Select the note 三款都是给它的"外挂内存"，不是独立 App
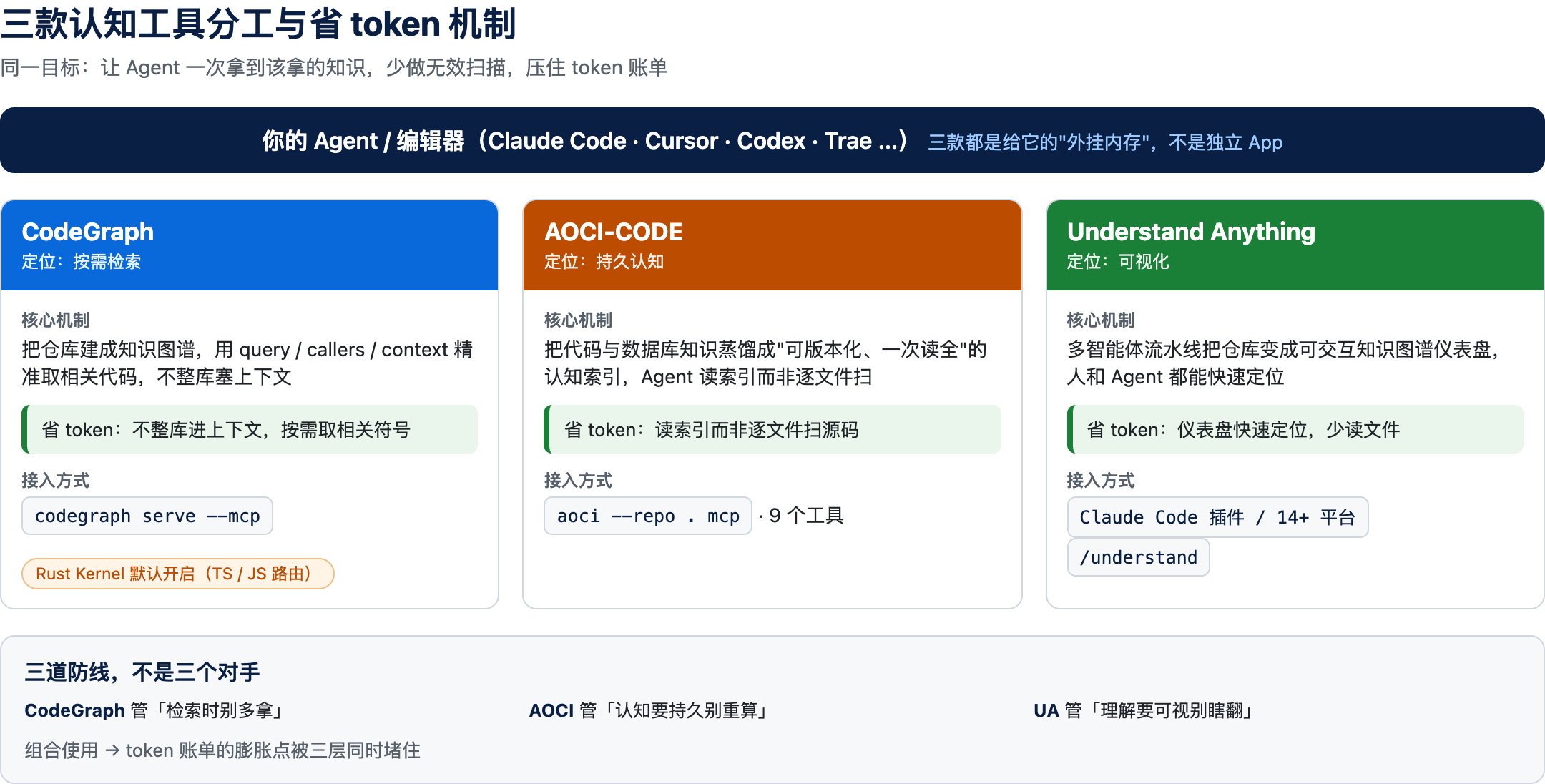 (x=1105, y=142)
